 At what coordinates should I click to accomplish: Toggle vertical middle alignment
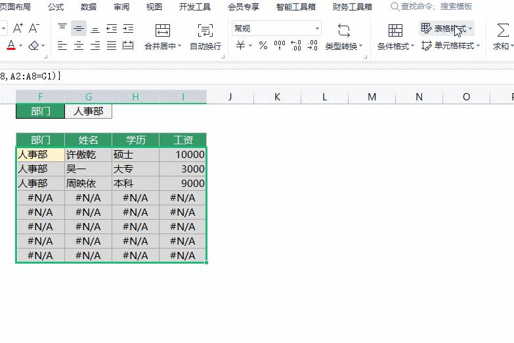[x=79, y=28]
